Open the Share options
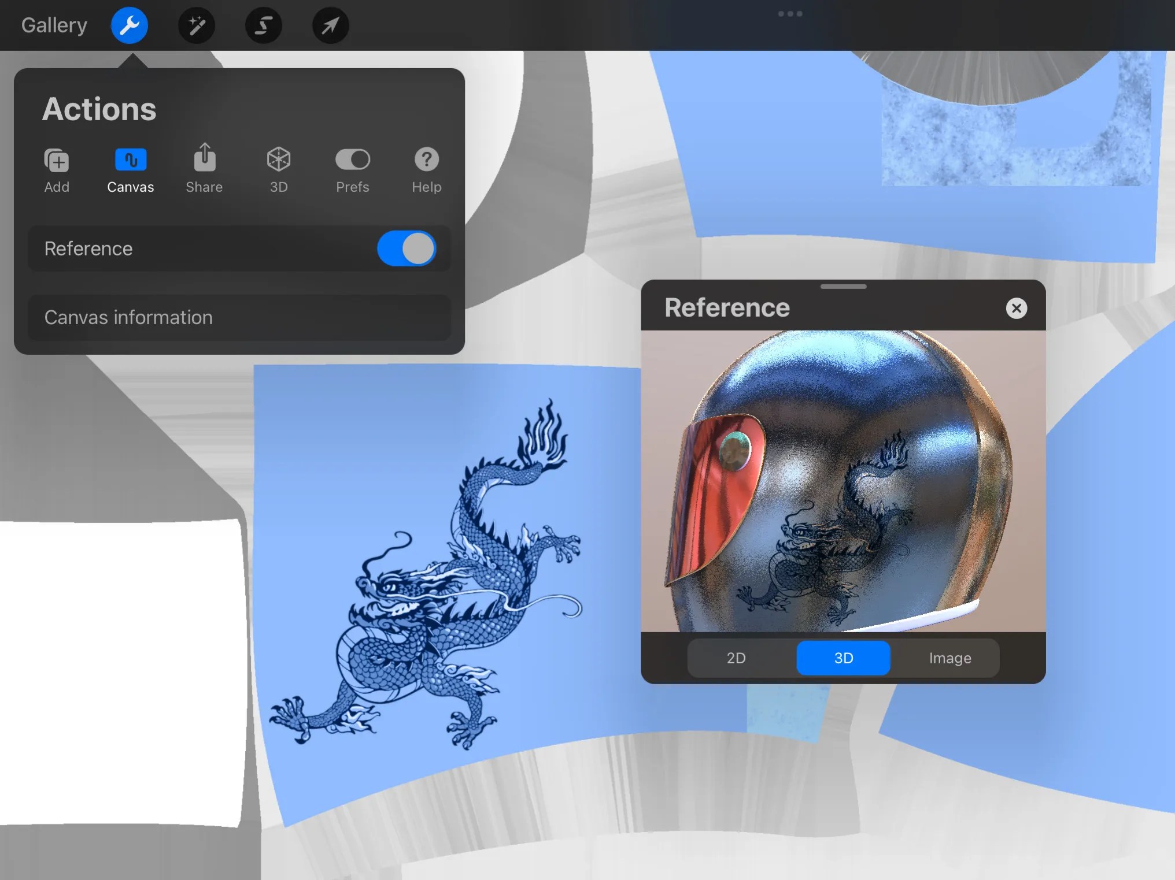This screenshot has height=880, width=1175. pos(204,169)
